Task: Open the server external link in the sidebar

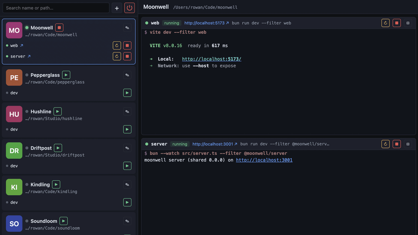Action: (x=29, y=56)
